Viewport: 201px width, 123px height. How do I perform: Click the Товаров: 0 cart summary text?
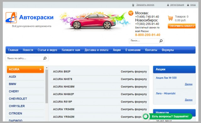pyautogui.click(x=182, y=17)
